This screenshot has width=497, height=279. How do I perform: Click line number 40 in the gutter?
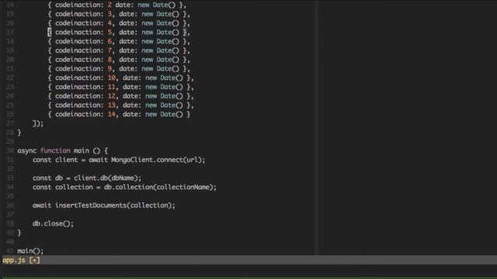(x=10, y=242)
